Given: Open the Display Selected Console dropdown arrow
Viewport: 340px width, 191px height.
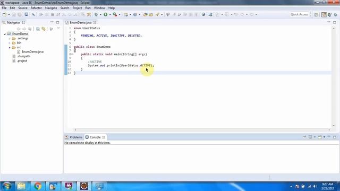Looking at the screenshot, I should pyautogui.click(x=314, y=137).
